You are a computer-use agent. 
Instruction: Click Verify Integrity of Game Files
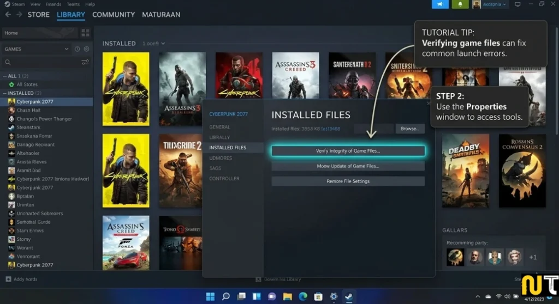[348, 151]
